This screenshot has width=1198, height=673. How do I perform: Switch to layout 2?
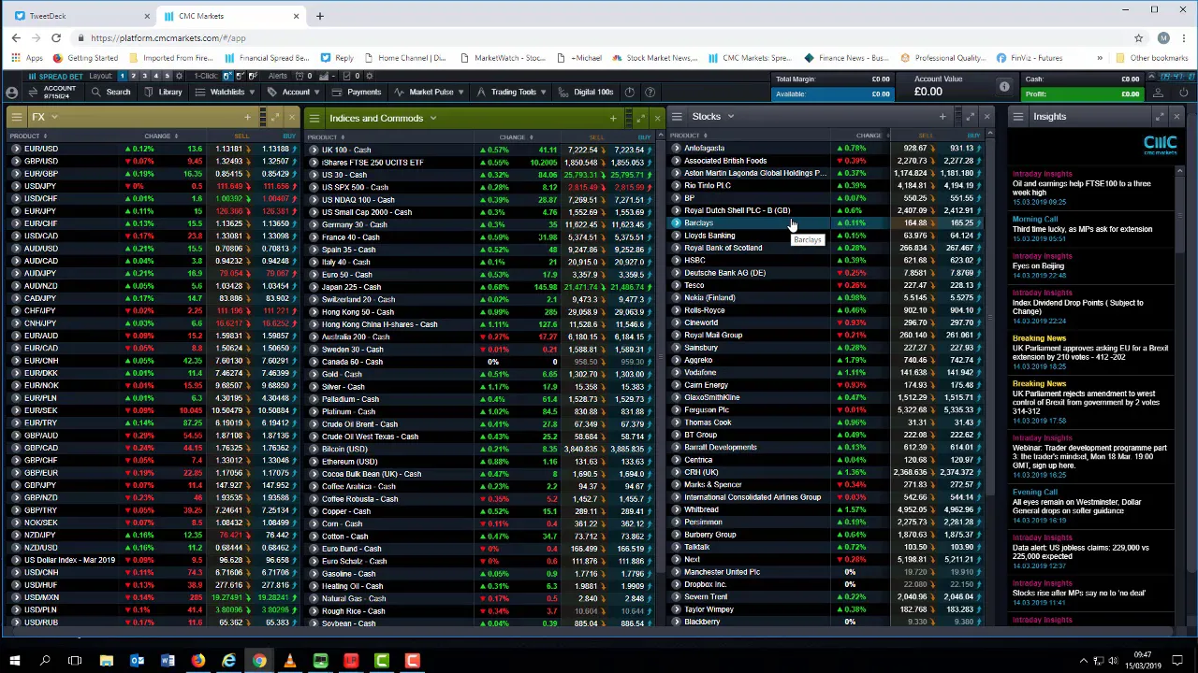(133, 76)
